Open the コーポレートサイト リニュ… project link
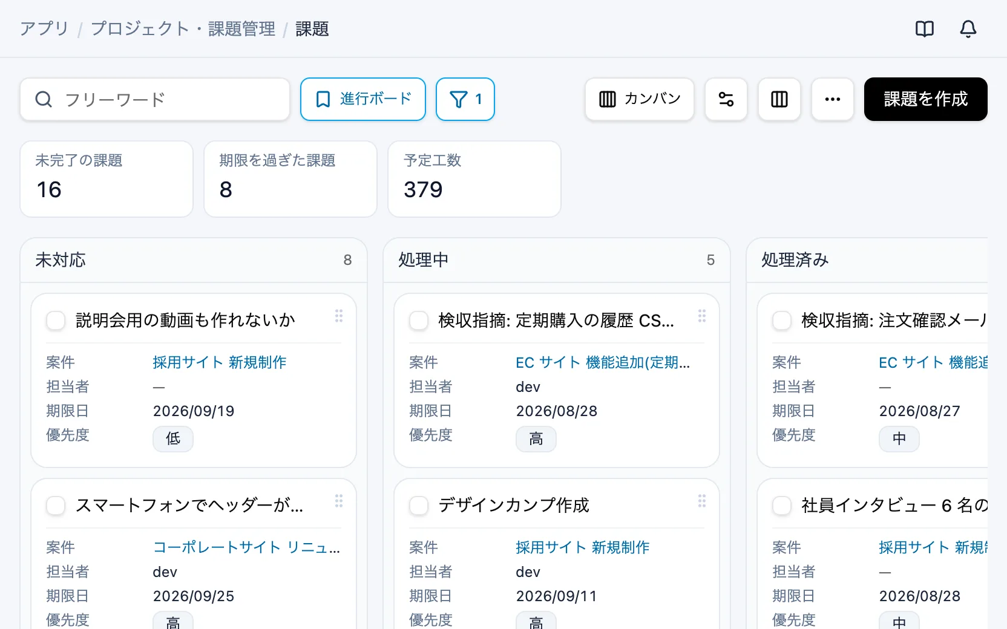 coord(246,547)
